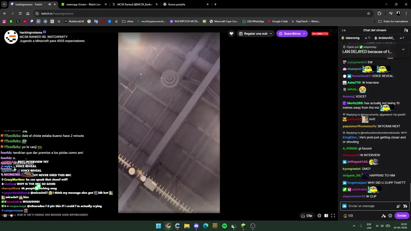This screenshot has width=411, height=231.
Task: Show hidden system tray icons
Action: point(354,226)
